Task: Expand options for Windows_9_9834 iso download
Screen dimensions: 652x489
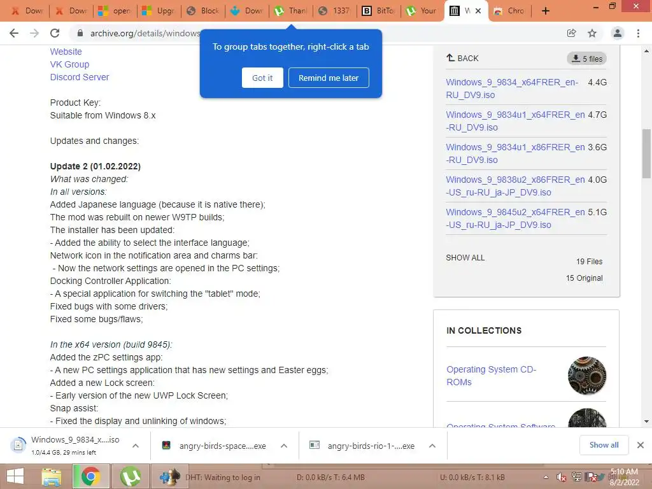Action: tap(136, 446)
